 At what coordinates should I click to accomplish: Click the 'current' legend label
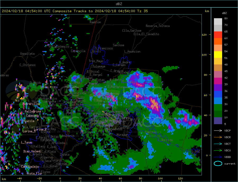point(230,164)
